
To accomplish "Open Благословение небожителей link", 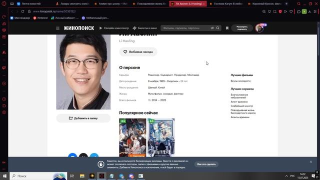I will pos(239,96).
